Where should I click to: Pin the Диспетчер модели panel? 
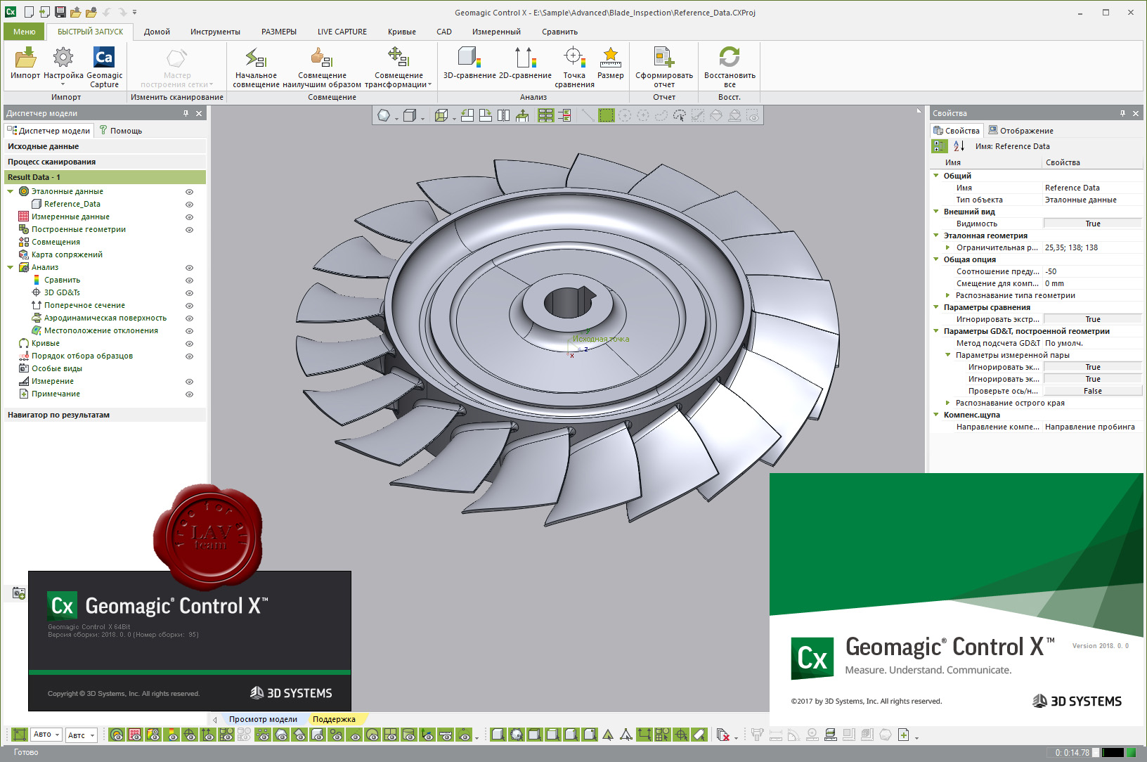[x=186, y=113]
